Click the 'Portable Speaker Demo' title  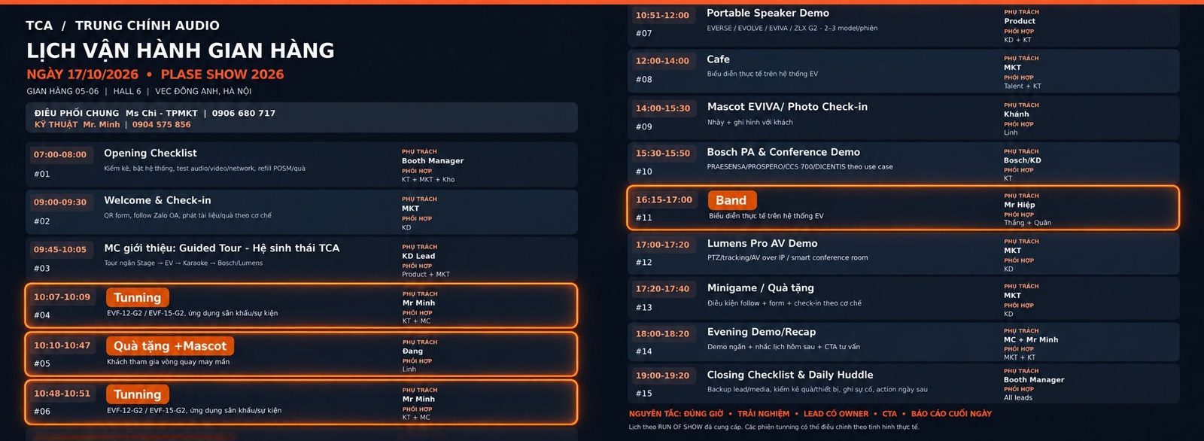click(x=768, y=13)
